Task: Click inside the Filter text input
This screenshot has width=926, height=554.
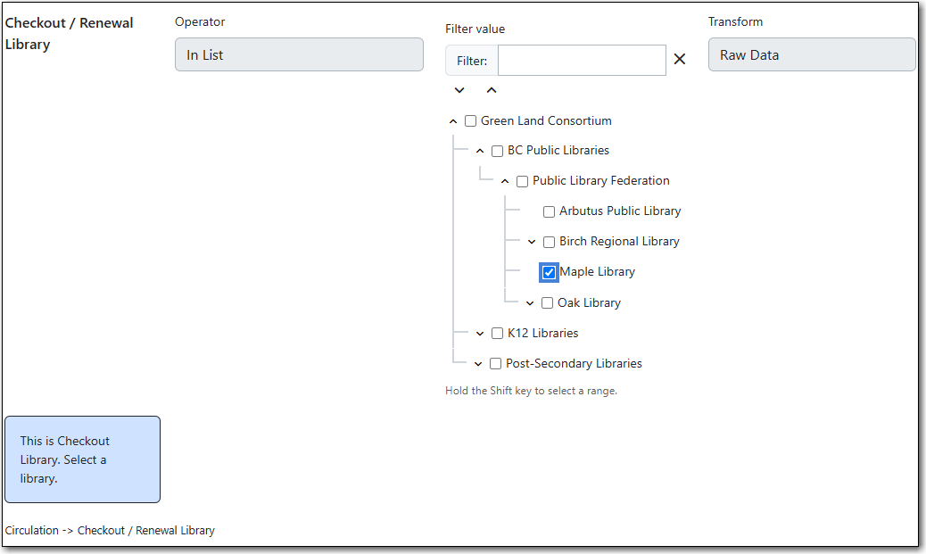Action: point(582,61)
